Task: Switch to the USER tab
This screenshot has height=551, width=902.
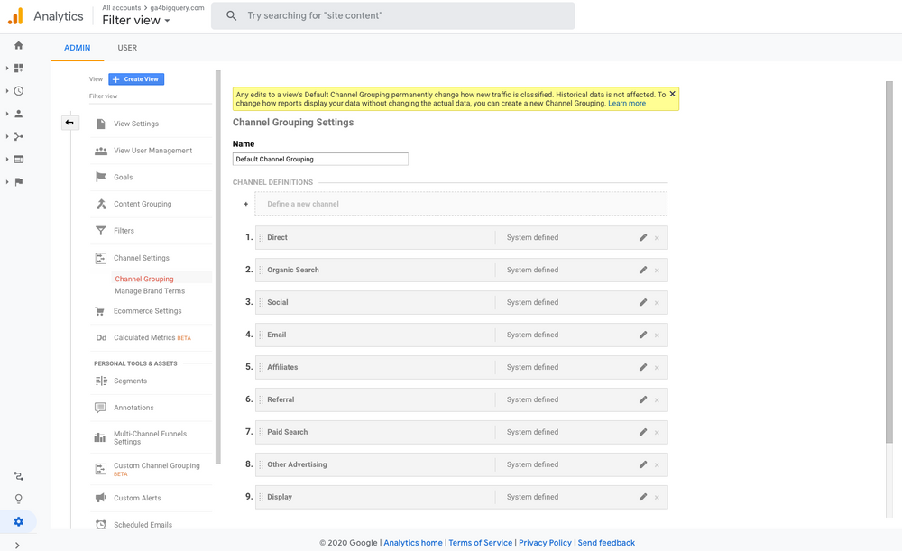Action: [x=126, y=48]
